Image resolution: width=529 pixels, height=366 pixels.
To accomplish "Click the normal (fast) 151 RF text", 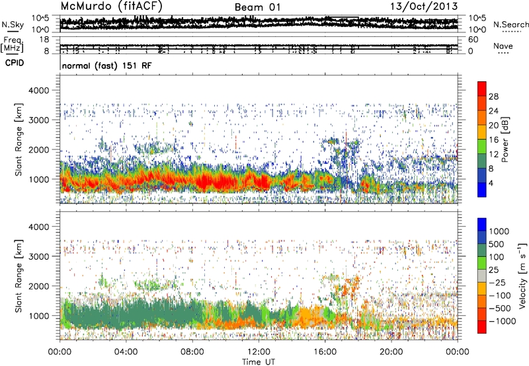I will click(x=106, y=65).
